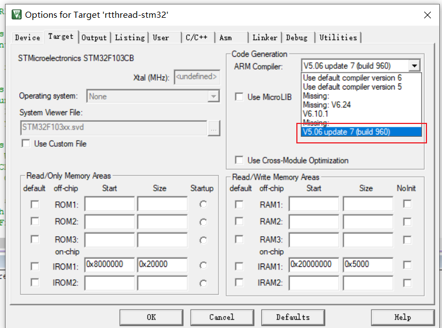Open the User tab

(x=165, y=37)
